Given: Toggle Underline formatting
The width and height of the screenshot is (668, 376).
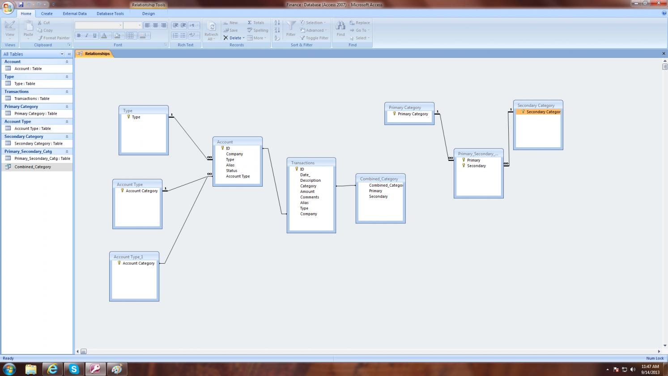Looking at the screenshot, I should click(95, 36).
